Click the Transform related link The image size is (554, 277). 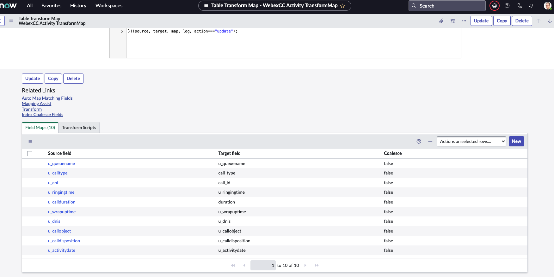(x=32, y=109)
